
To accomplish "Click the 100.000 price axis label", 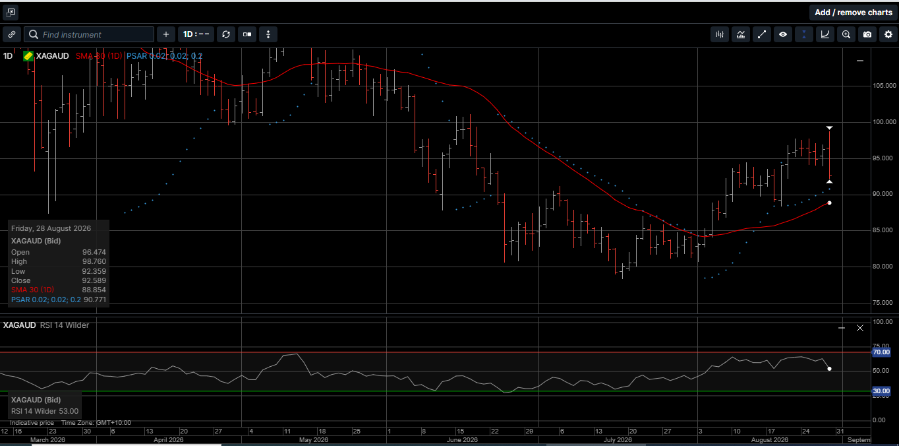I will [884, 122].
